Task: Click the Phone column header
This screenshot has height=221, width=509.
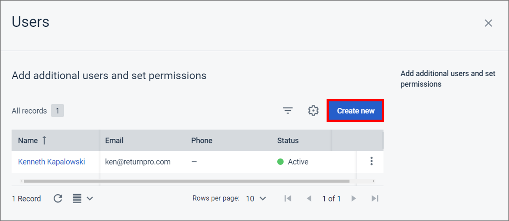Action: pos(202,141)
